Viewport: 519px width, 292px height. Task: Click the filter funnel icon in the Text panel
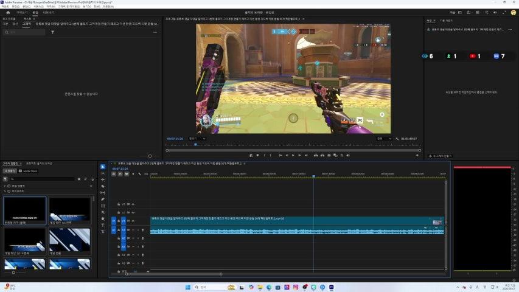click(x=52, y=32)
